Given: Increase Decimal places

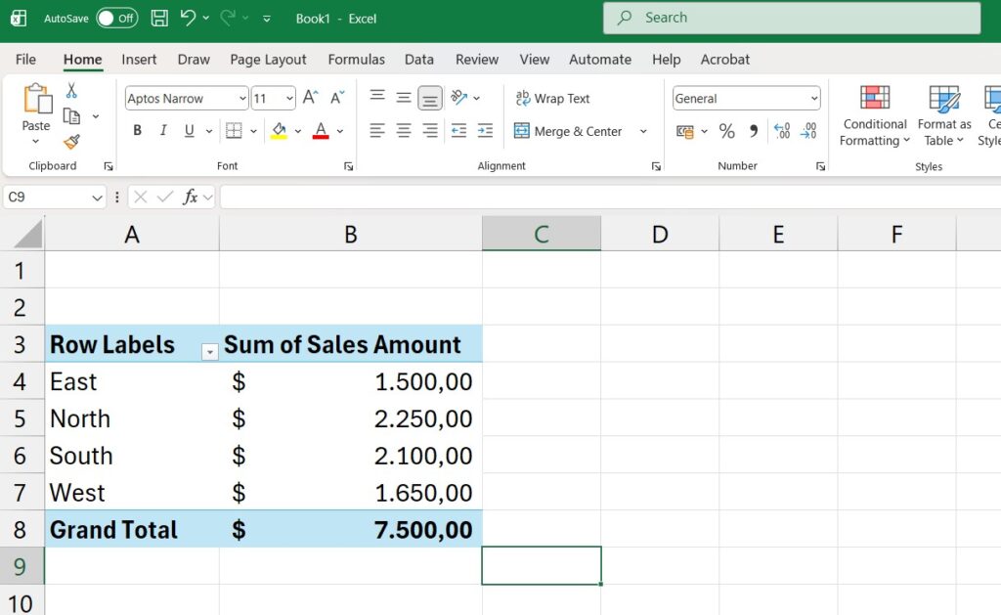Looking at the screenshot, I should point(781,130).
